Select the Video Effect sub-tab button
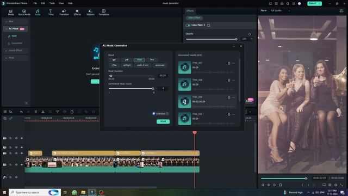 [194, 18]
